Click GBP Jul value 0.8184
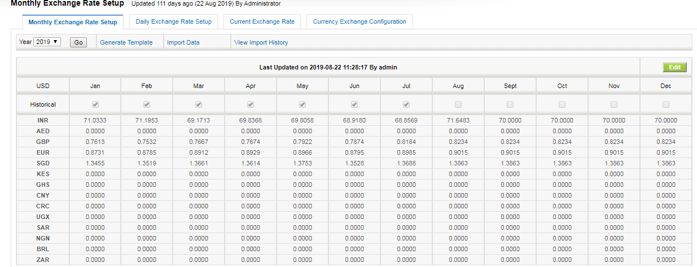 click(x=406, y=142)
